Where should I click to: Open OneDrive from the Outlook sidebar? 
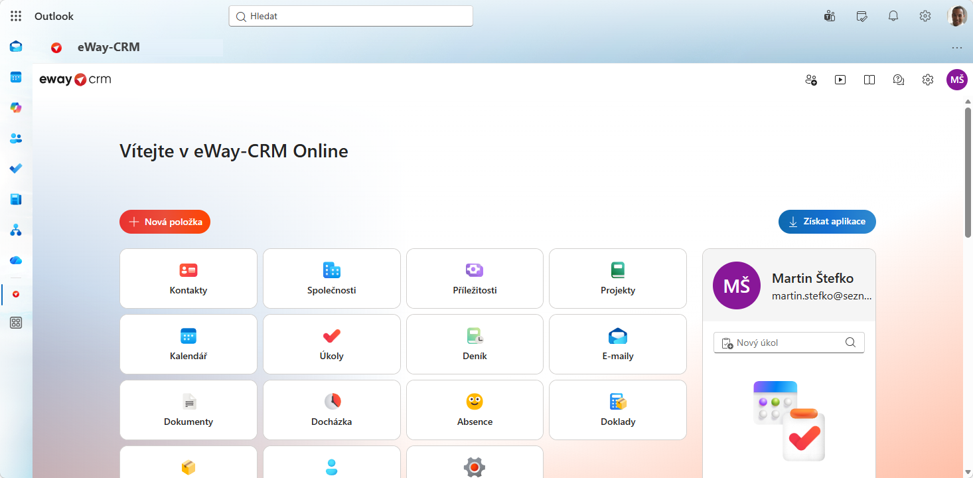click(16, 260)
